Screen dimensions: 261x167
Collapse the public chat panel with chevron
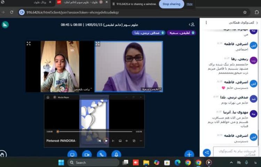[257, 23]
